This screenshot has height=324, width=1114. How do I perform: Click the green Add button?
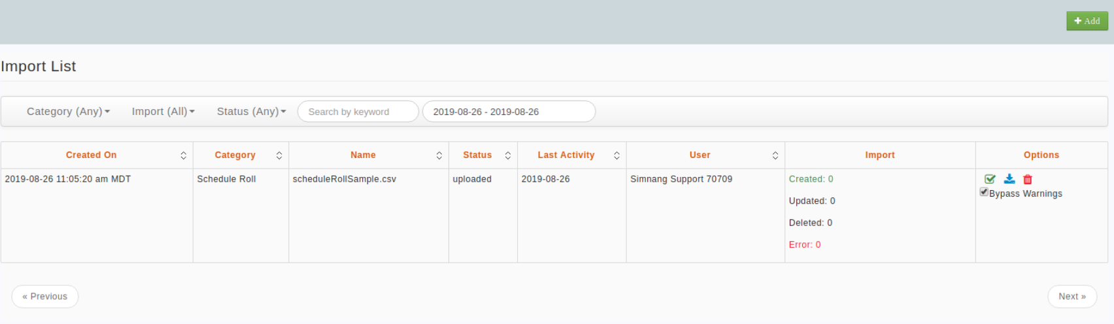coord(1087,21)
